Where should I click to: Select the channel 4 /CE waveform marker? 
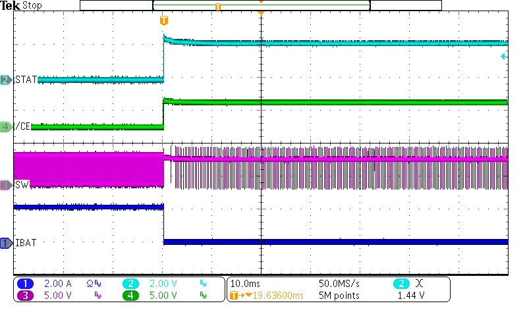click(x=6, y=126)
